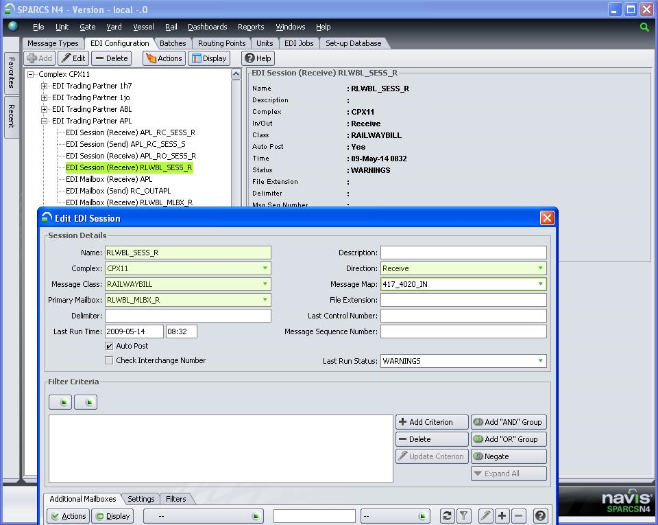Switch to the EDI Jobs tab
The image size is (658, 525).
click(299, 43)
